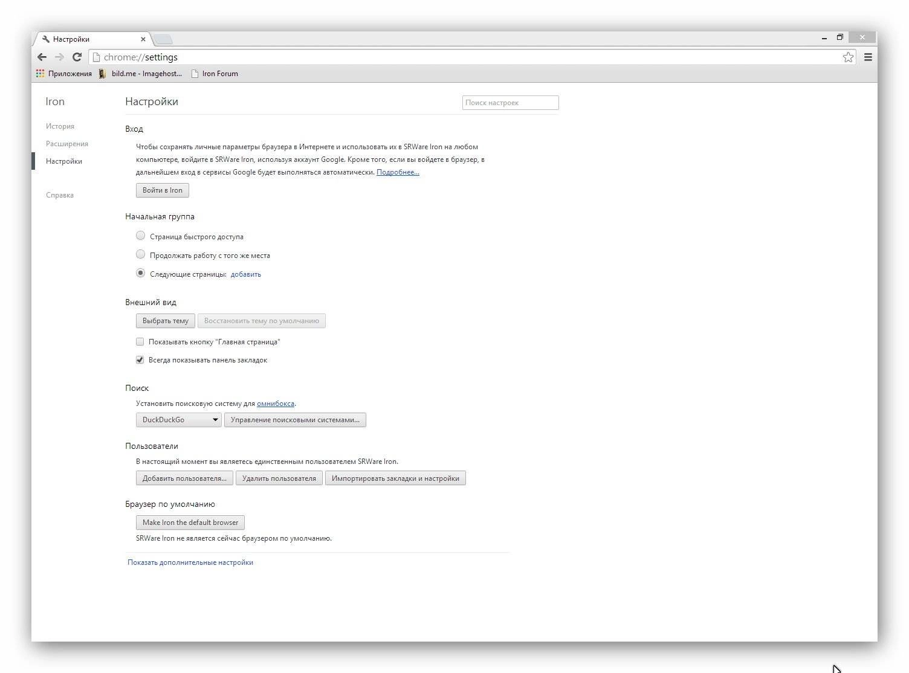Click the Удалить пользователя button

tap(279, 478)
